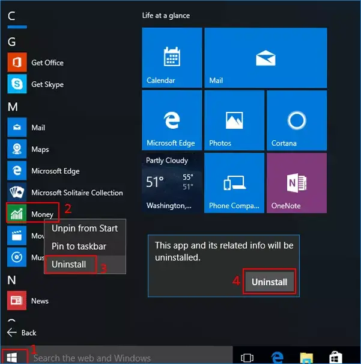Image resolution: width=361 pixels, height=364 pixels.
Task: Click the News label text
Action: click(x=40, y=301)
